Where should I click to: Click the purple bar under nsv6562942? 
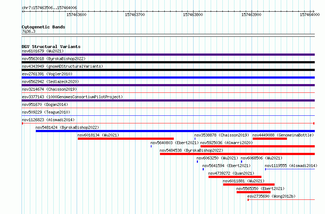[x=168, y=85]
